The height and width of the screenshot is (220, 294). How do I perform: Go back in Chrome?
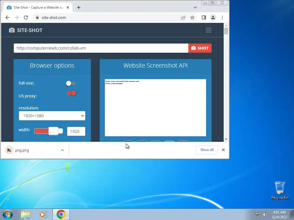[7, 17]
